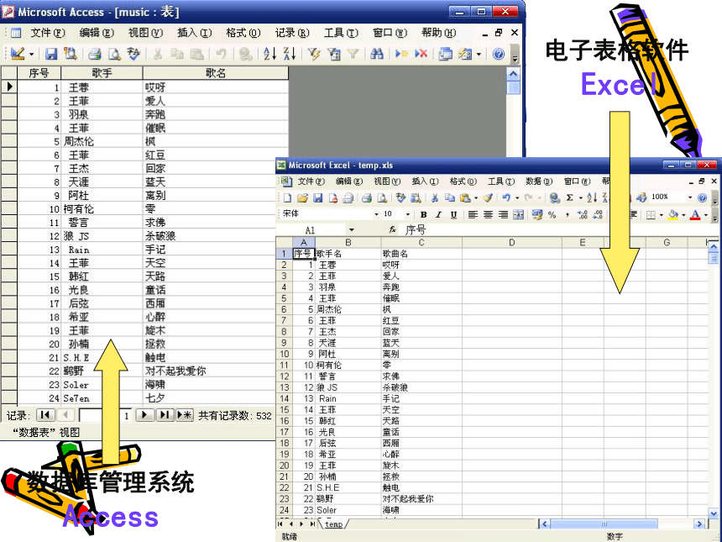
Task: Click the New workbook icon in Excel
Action: (287, 198)
